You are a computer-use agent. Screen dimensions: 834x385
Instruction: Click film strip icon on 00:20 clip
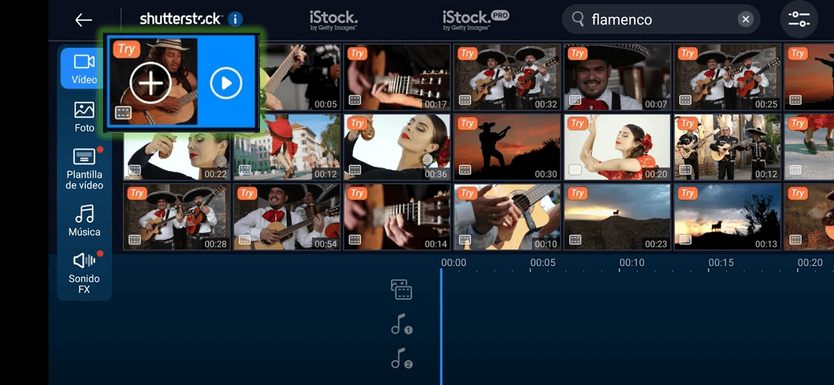coord(575,170)
